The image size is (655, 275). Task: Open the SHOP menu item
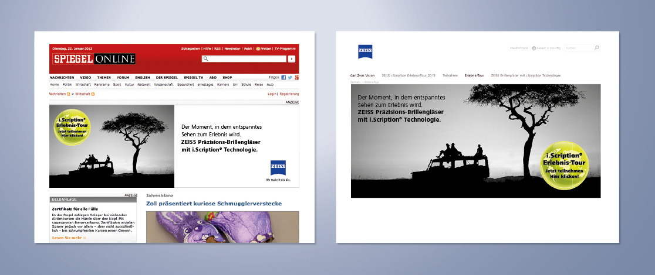click(x=227, y=77)
